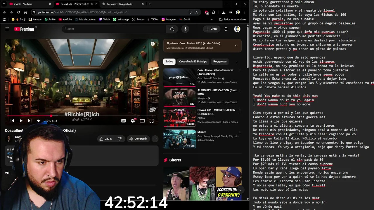The image size is (374, 210).
Task: Open browser downloads icon
Action: coord(224,12)
